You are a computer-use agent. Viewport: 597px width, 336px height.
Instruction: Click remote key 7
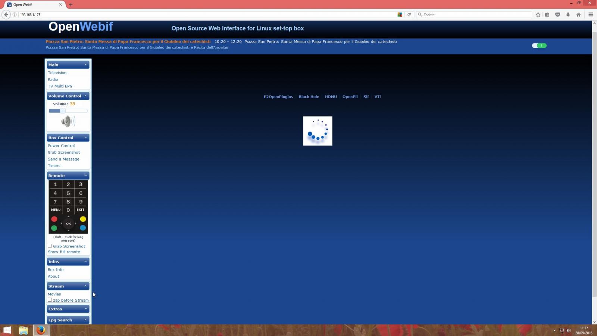coord(55,202)
